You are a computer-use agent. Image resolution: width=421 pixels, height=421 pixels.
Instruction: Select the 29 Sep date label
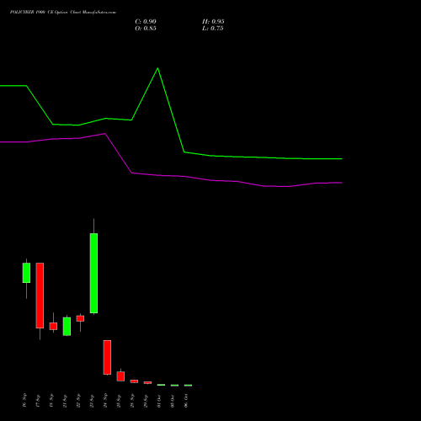coord(146,400)
